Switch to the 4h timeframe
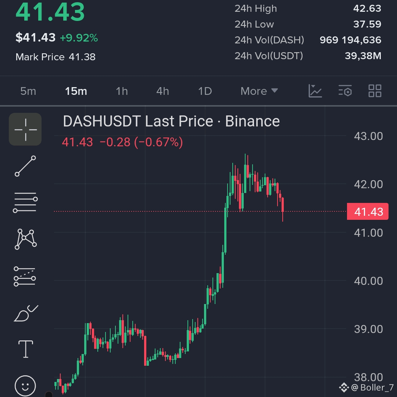Screen dimensions: 397x397 tap(162, 91)
